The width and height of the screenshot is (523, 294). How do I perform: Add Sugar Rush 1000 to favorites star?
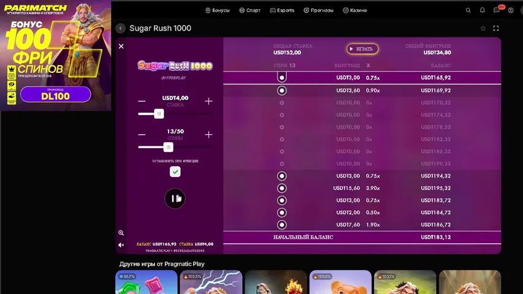click(x=483, y=28)
